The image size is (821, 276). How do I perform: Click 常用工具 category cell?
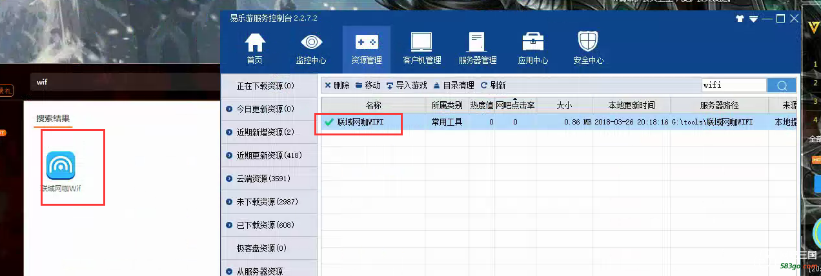click(x=447, y=121)
